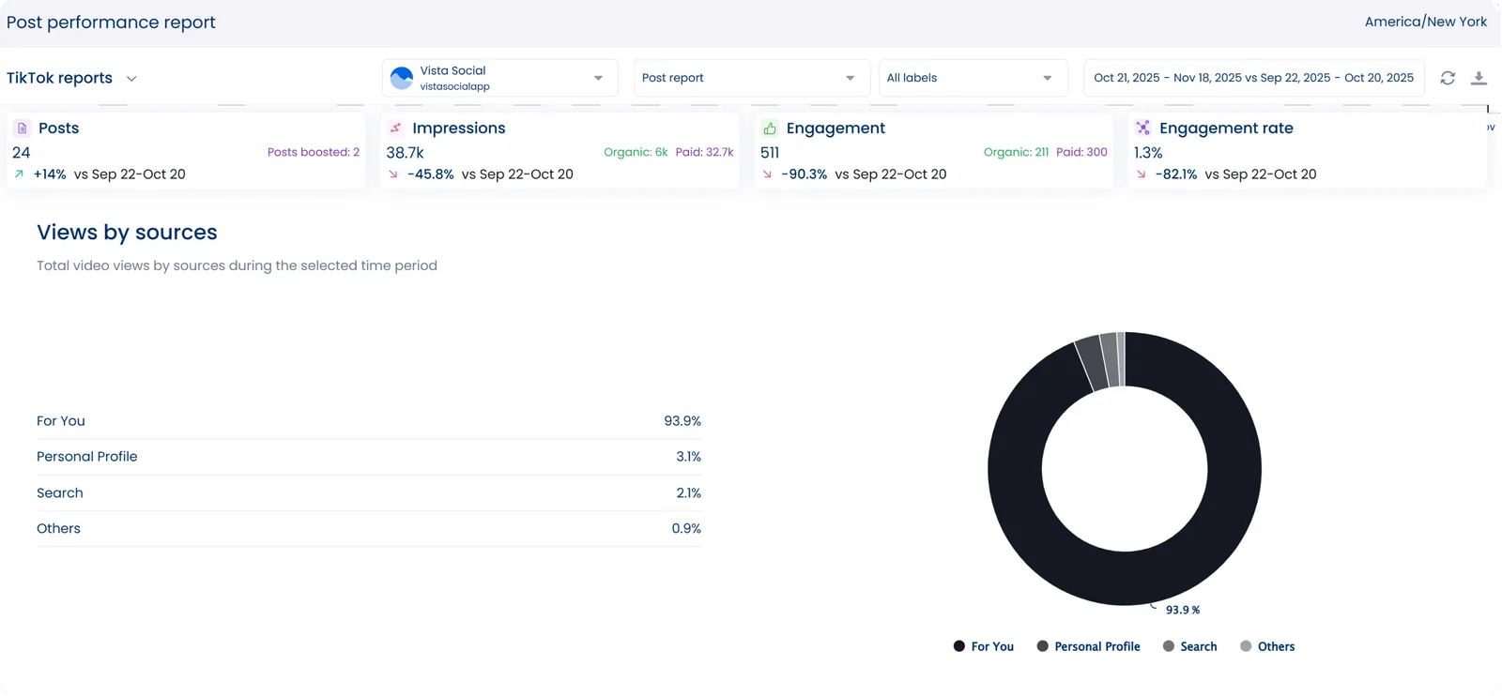Click the Impressions card icon
Viewport: 1502px width, 696px height.
point(395,129)
